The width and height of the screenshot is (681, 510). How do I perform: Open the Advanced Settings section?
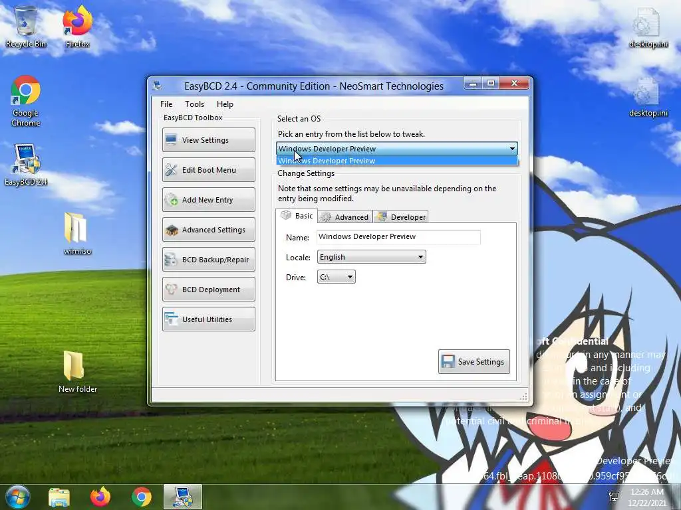(x=208, y=229)
